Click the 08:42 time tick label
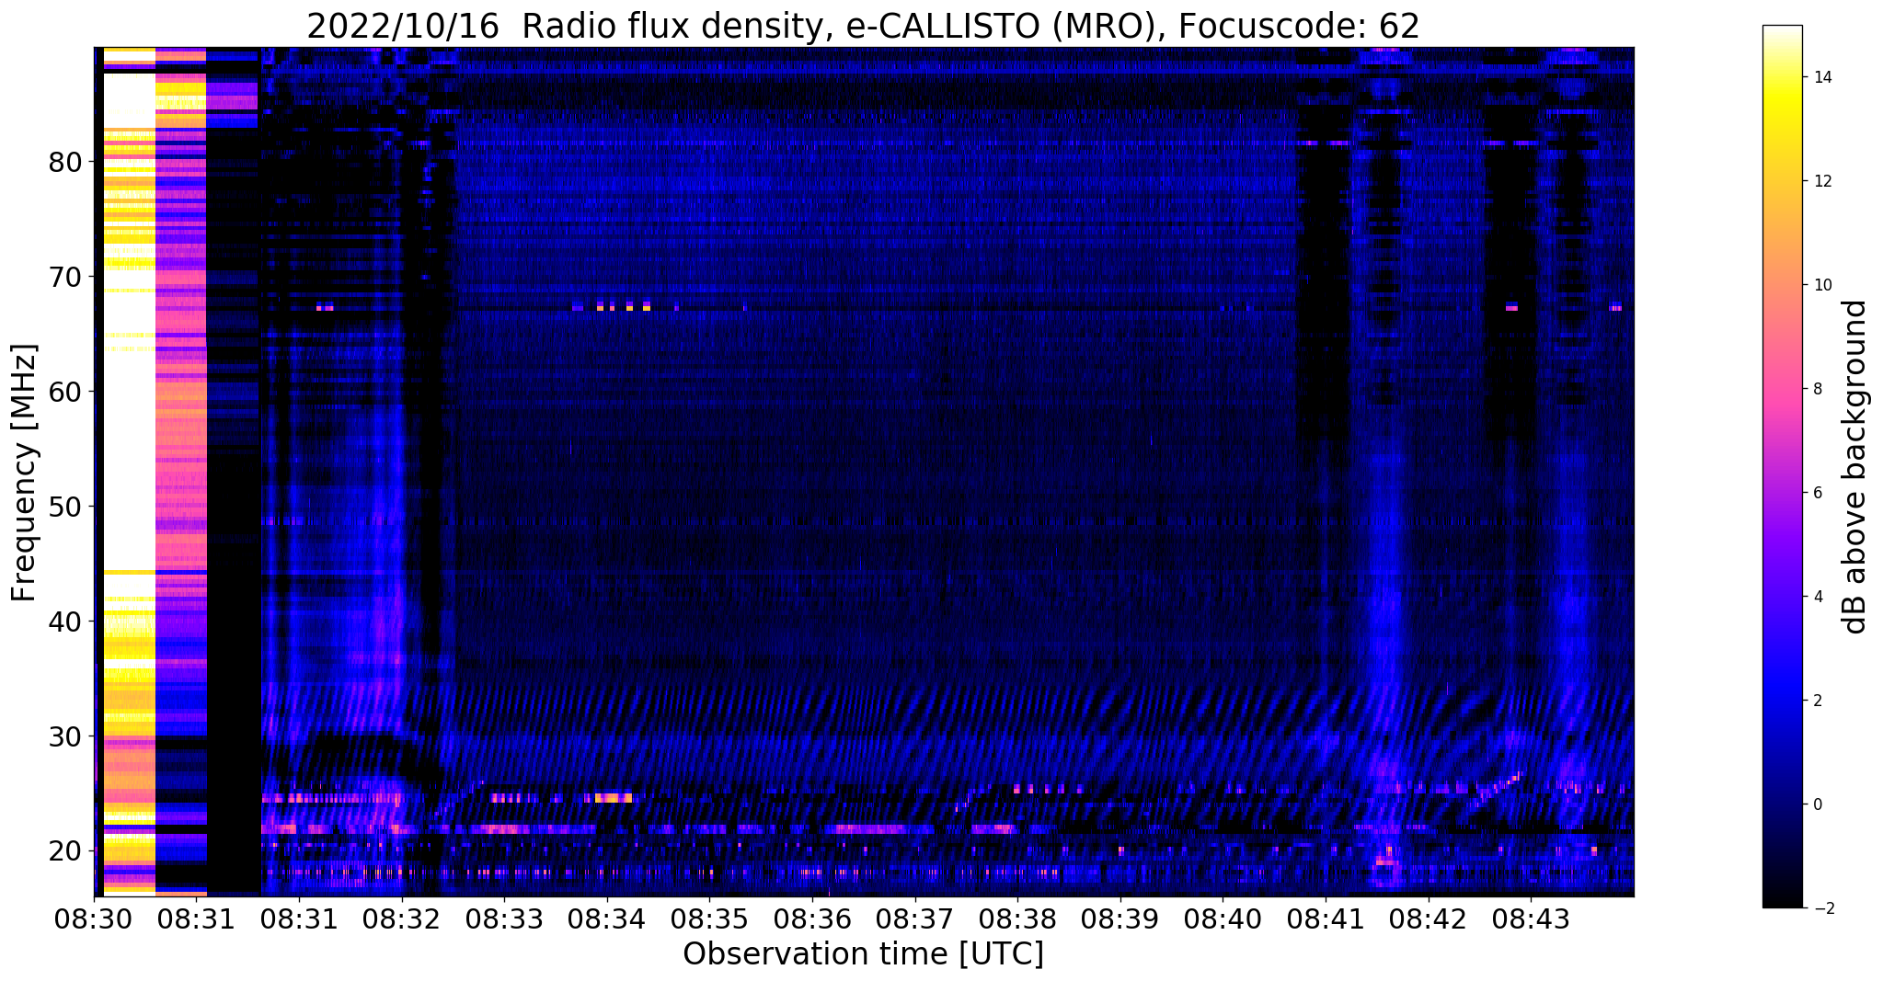This screenshot has height=981, width=1883. pyautogui.click(x=1429, y=918)
